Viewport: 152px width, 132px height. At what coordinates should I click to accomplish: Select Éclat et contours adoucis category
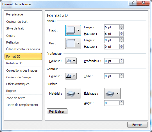click(23, 49)
